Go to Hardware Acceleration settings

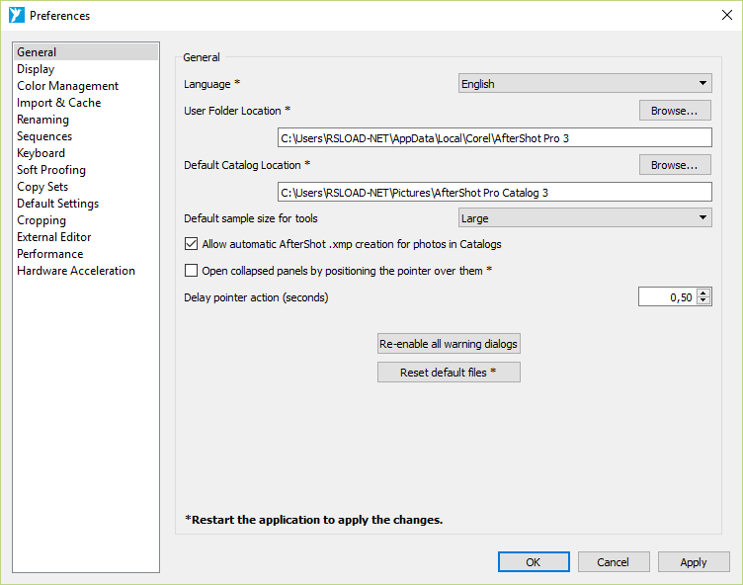[76, 271]
